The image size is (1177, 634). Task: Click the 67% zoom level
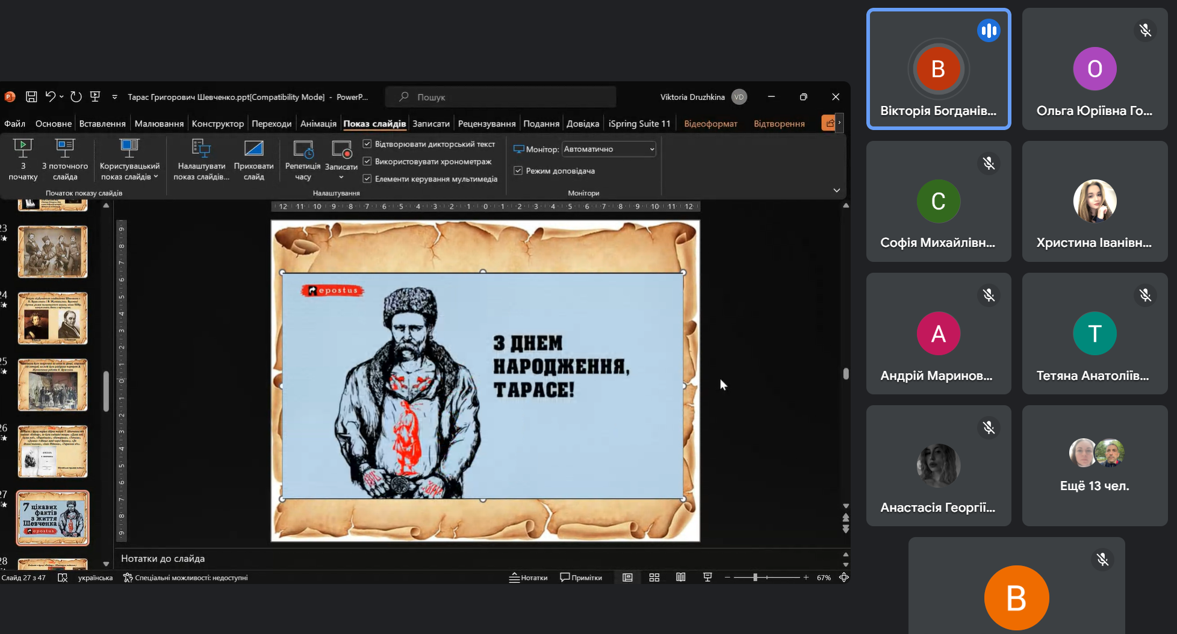824,577
